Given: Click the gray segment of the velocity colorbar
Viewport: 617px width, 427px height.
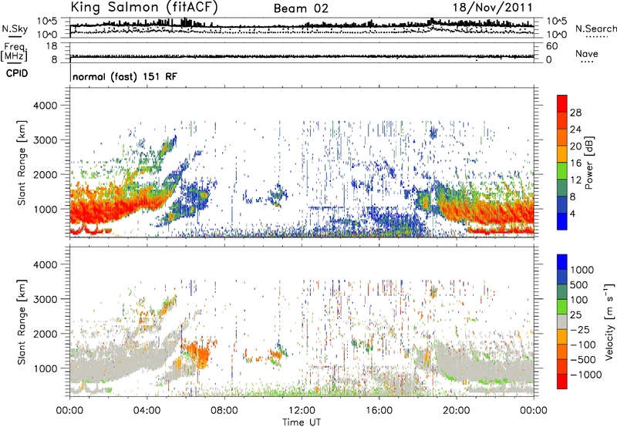Looking at the screenshot, I should 562,322.
